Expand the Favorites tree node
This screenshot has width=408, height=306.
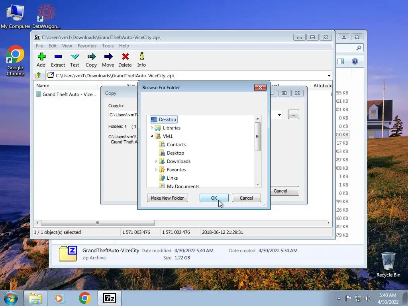[x=156, y=170]
